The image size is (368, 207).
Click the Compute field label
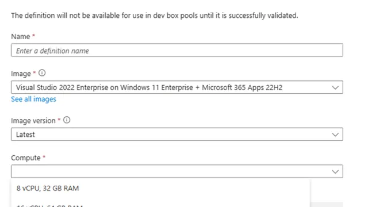(x=25, y=158)
